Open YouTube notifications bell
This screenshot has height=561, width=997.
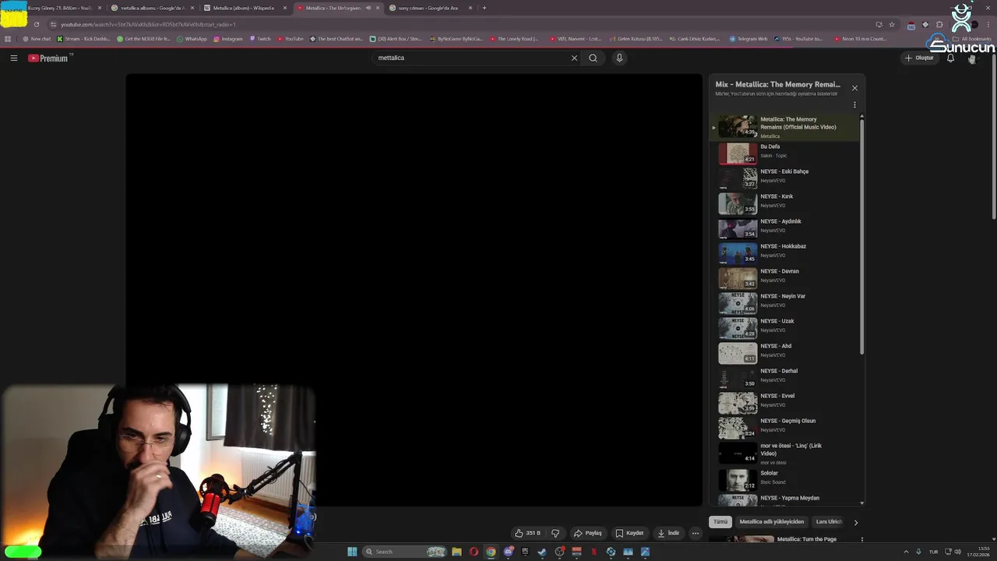[x=950, y=58]
